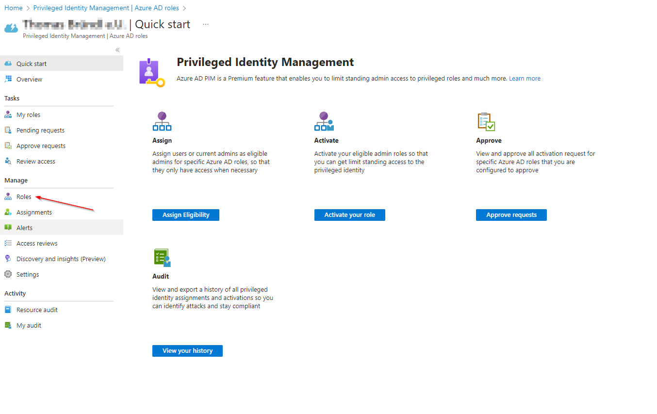Click the Discovery and insights icon
Screen dimensions: 657x414
tap(8, 259)
